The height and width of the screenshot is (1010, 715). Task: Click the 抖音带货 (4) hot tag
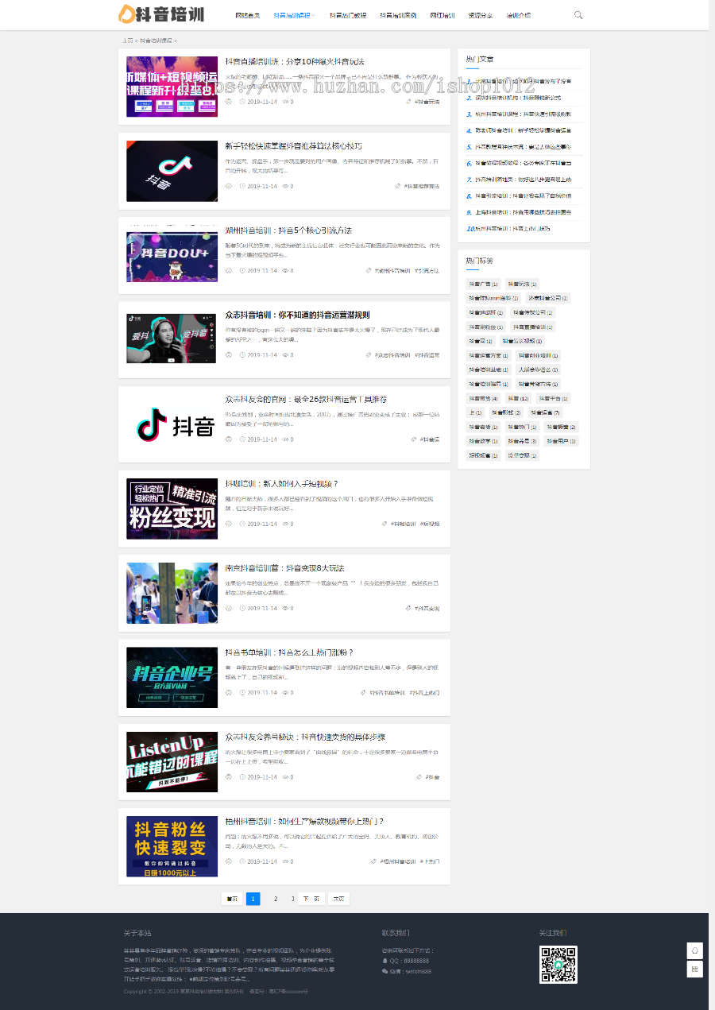483,398
